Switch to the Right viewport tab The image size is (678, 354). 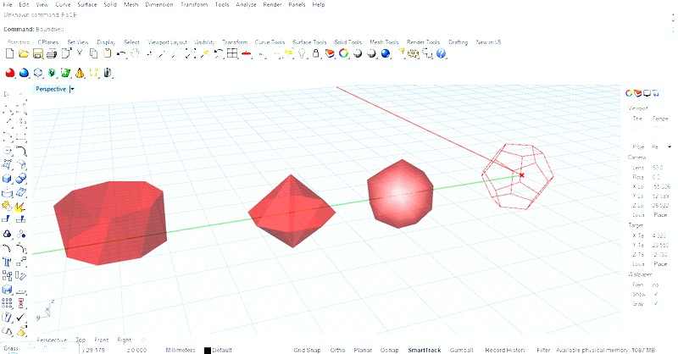(124, 340)
